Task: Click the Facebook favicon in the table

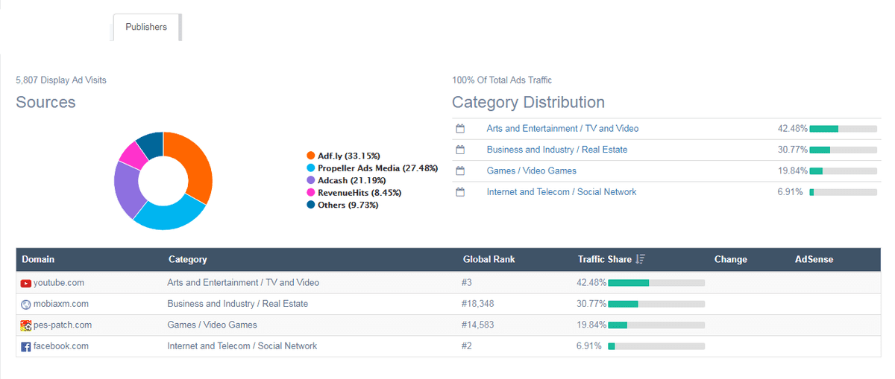Action: tap(26, 346)
